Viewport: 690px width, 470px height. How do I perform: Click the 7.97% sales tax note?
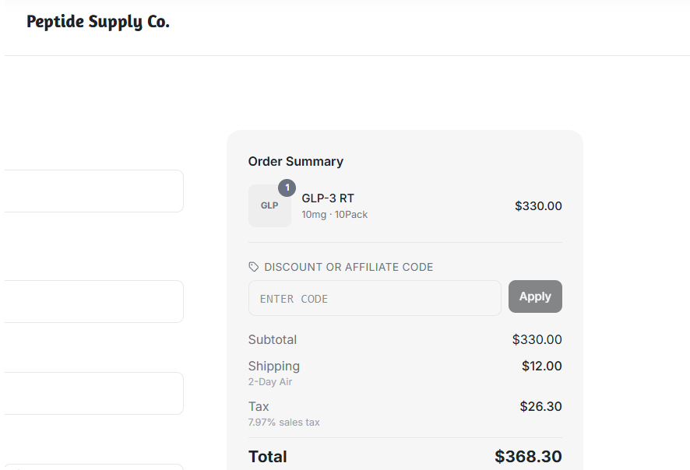pyautogui.click(x=283, y=422)
